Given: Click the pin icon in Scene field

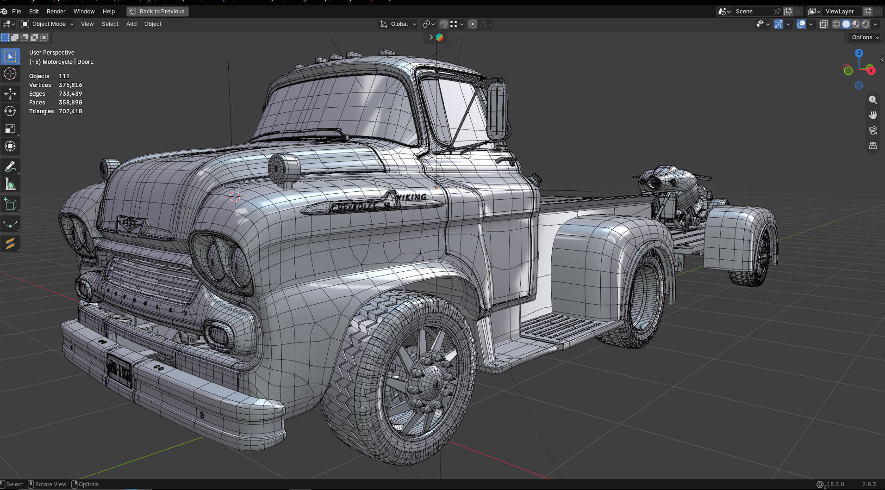Looking at the screenshot, I should click(x=777, y=11).
